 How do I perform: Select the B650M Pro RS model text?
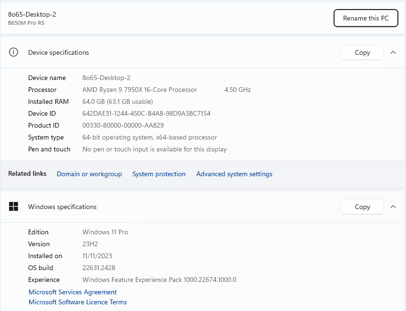click(26, 23)
